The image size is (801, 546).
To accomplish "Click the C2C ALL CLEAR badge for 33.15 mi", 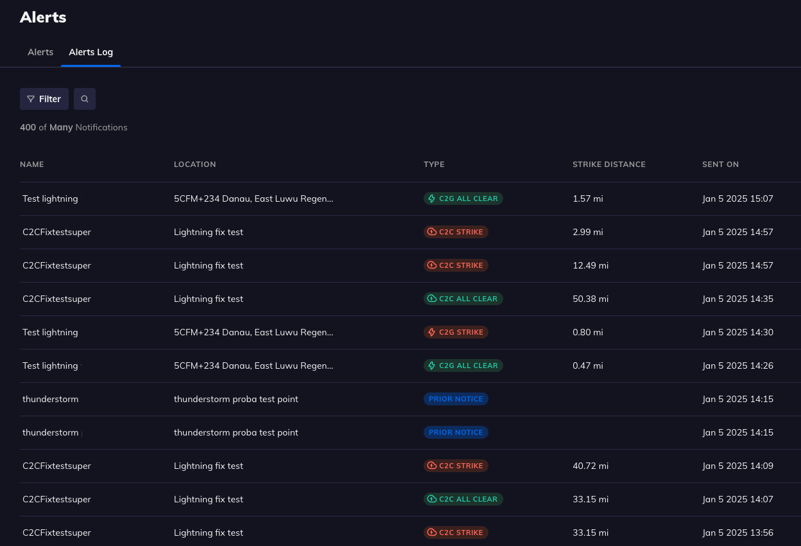I will [463, 499].
